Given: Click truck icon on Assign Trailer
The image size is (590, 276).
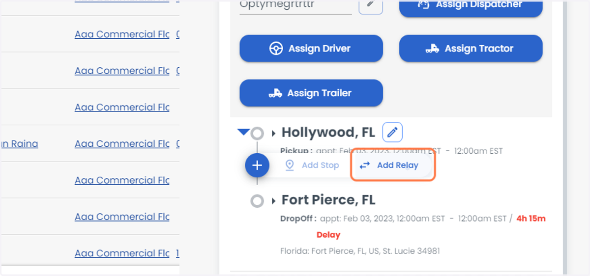Looking at the screenshot, I should 275,93.
